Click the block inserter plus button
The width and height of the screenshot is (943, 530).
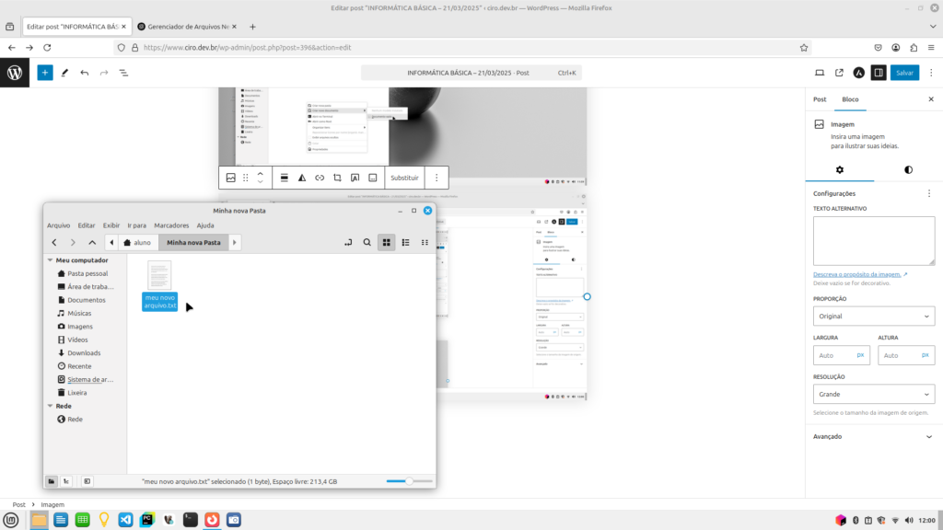tap(45, 73)
